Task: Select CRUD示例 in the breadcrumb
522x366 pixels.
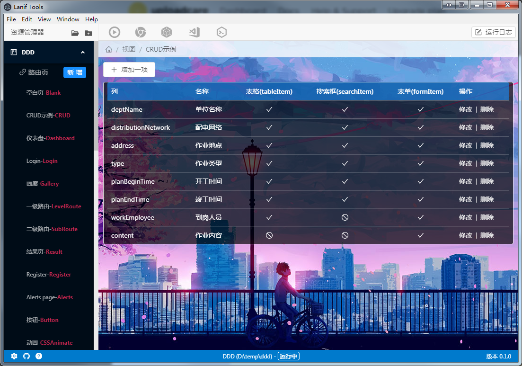Action: click(161, 48)
